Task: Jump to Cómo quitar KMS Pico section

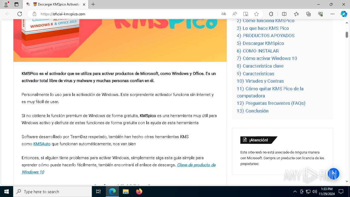Action: pyautogui.click(x=270, y=92)
